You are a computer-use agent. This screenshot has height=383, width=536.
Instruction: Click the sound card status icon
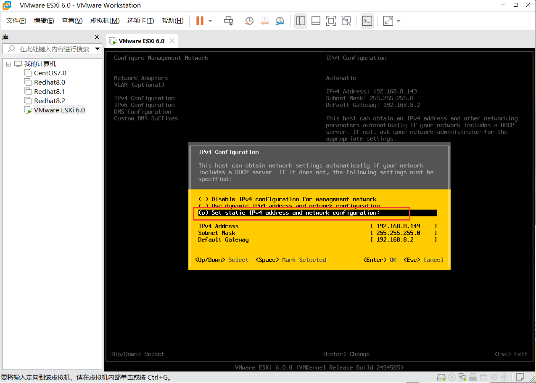point(494,377)
